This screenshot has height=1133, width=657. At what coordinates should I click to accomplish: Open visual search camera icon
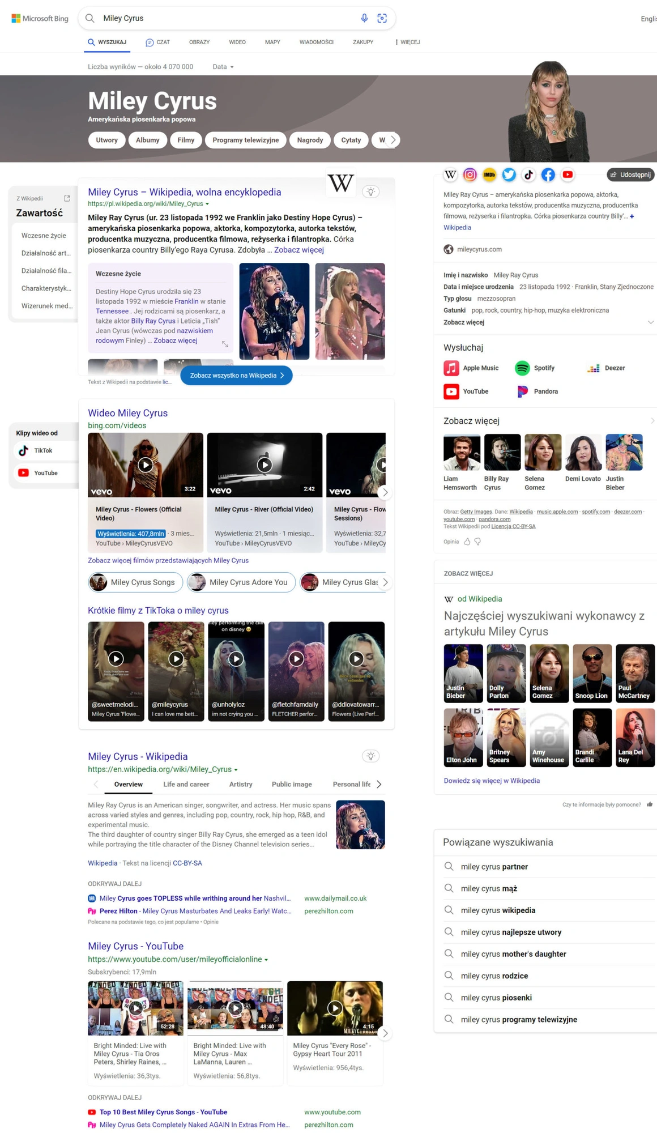382,18
